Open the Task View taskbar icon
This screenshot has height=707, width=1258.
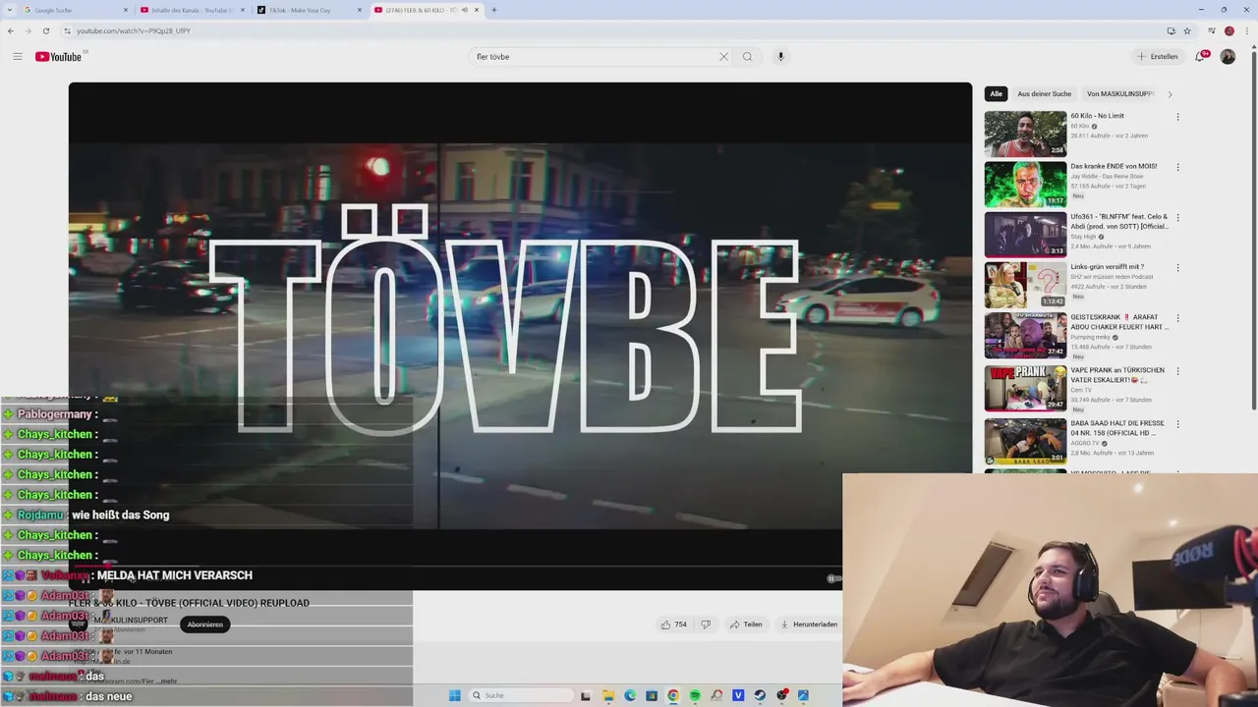pos(586,695)
